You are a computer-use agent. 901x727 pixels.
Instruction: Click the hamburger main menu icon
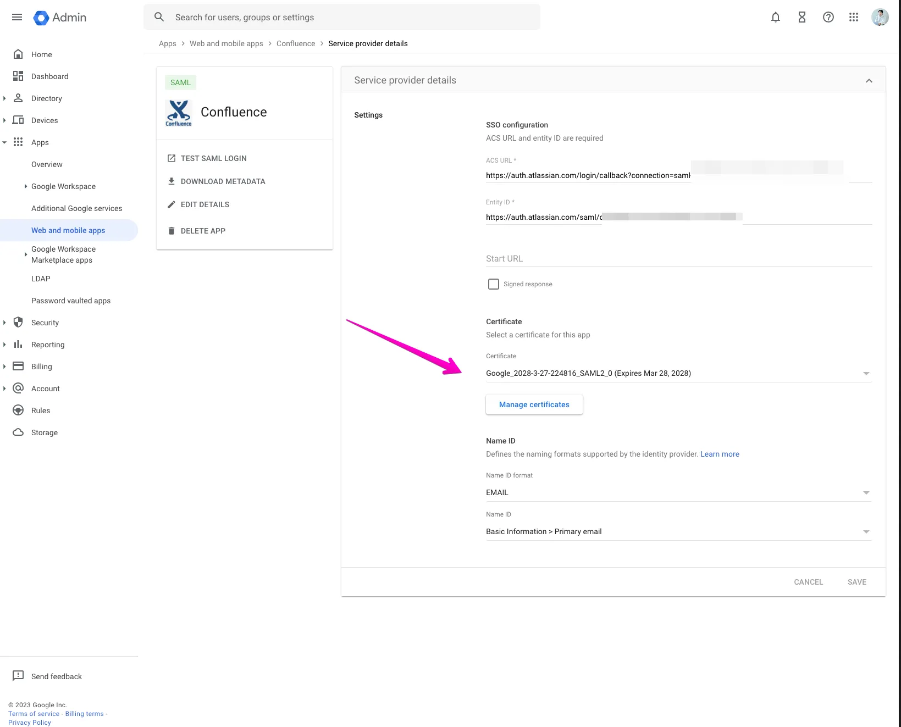17,17
